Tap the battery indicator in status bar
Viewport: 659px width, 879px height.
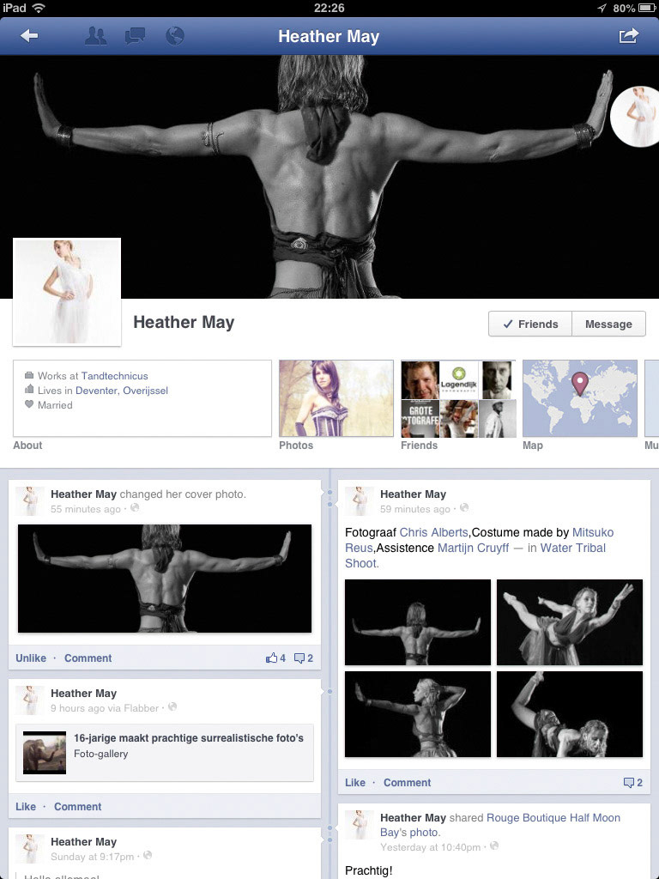point(647,8)
